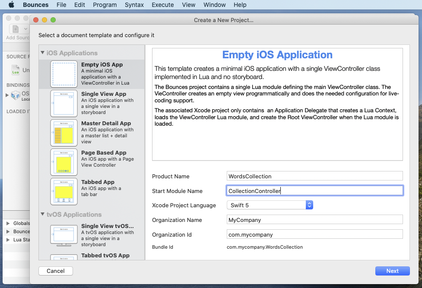Click the Organization Name field
Image resolution: width=422 pixels, height=288 pixels.
tap(314, 220)
